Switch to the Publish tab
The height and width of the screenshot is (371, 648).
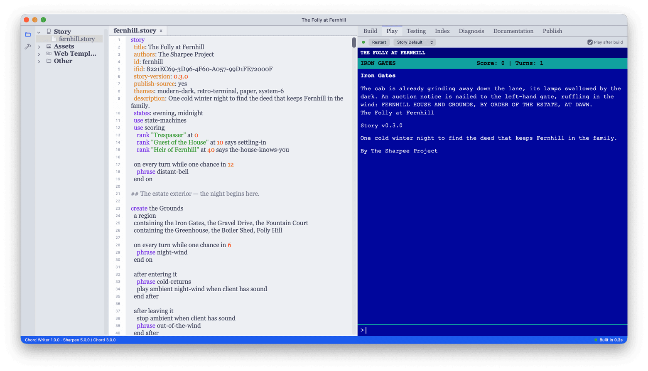552,31
